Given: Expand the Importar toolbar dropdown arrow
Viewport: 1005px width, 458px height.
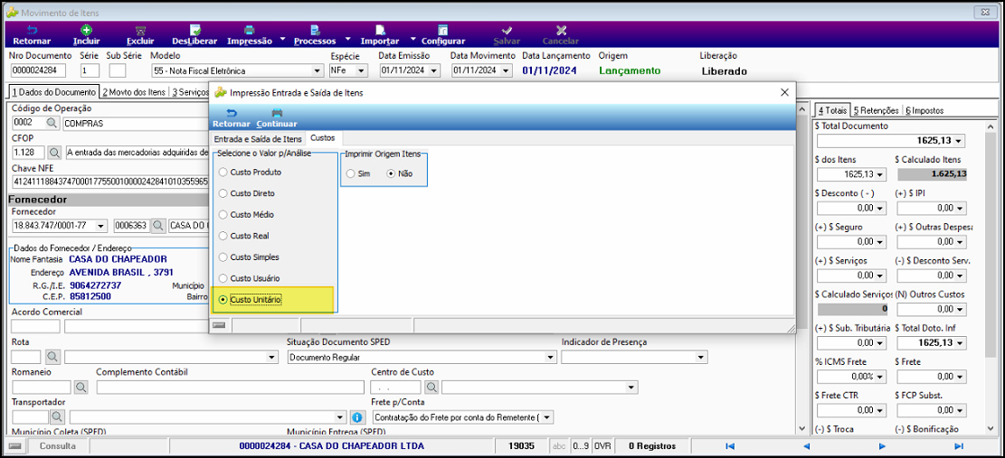Looking at the screenshot, I should click(413, 38).
